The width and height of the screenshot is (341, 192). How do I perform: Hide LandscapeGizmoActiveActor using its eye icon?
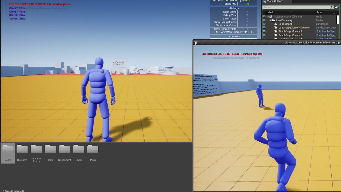tap(264, 28)
